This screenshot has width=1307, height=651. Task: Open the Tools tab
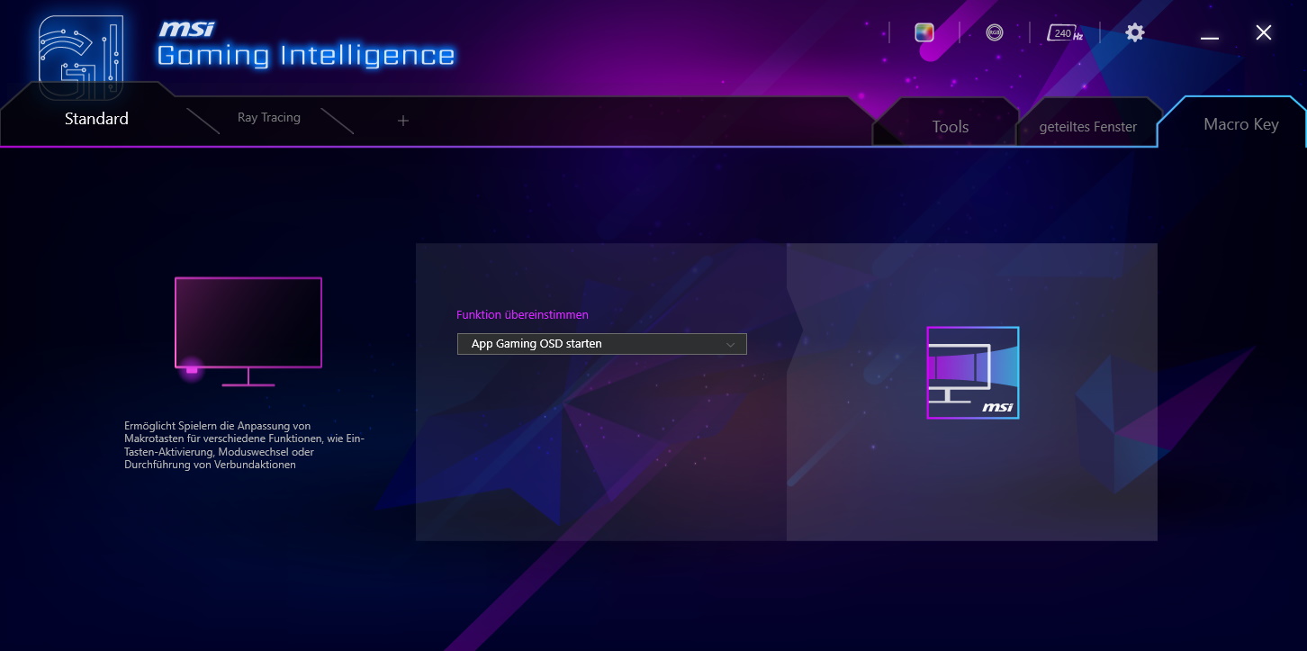pyautogui.click(x=950, y=127)
